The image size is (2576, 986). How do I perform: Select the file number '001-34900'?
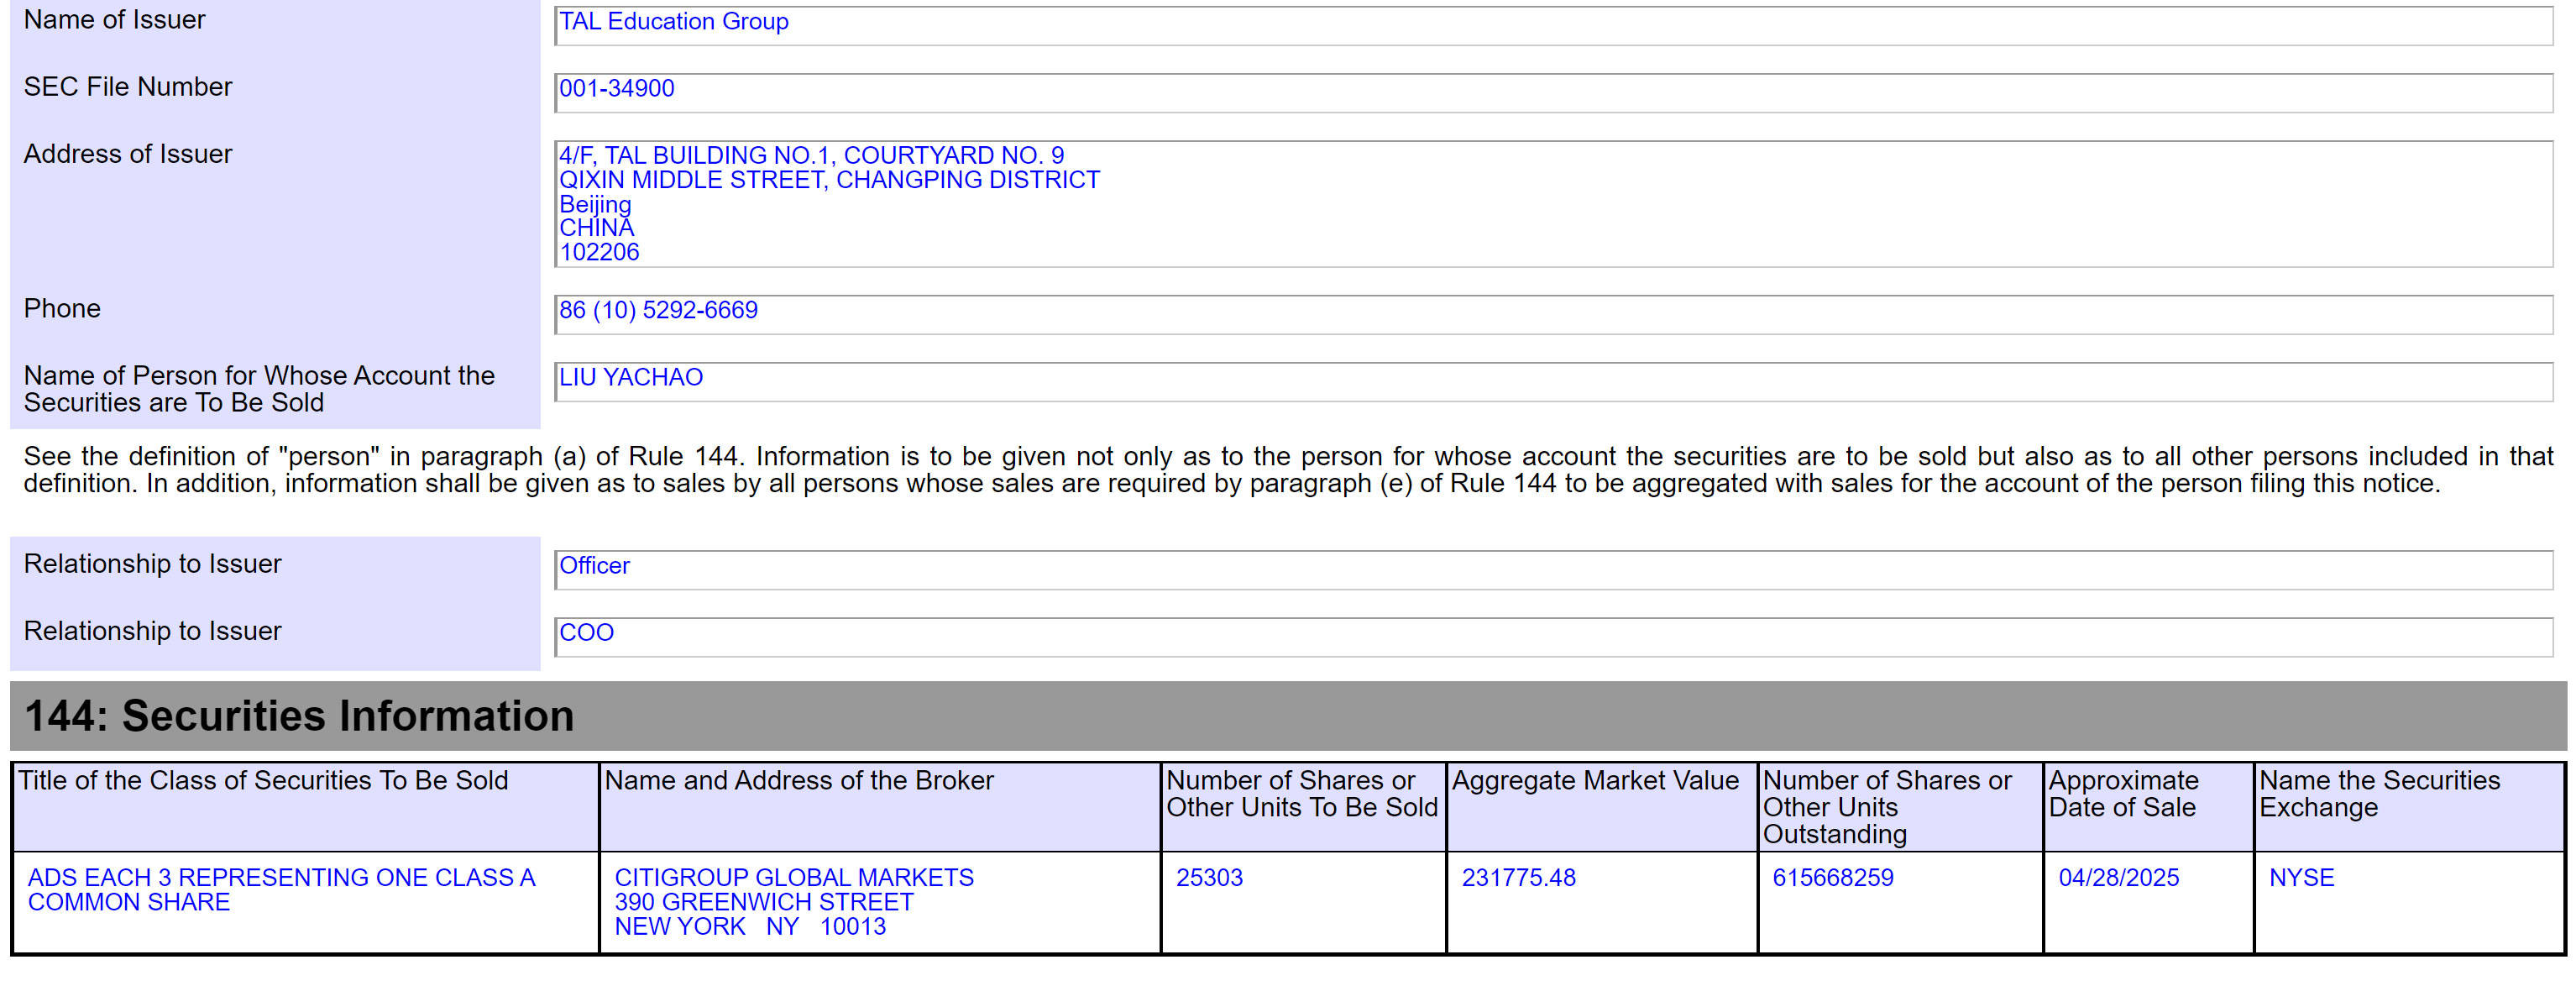(617, 88)
